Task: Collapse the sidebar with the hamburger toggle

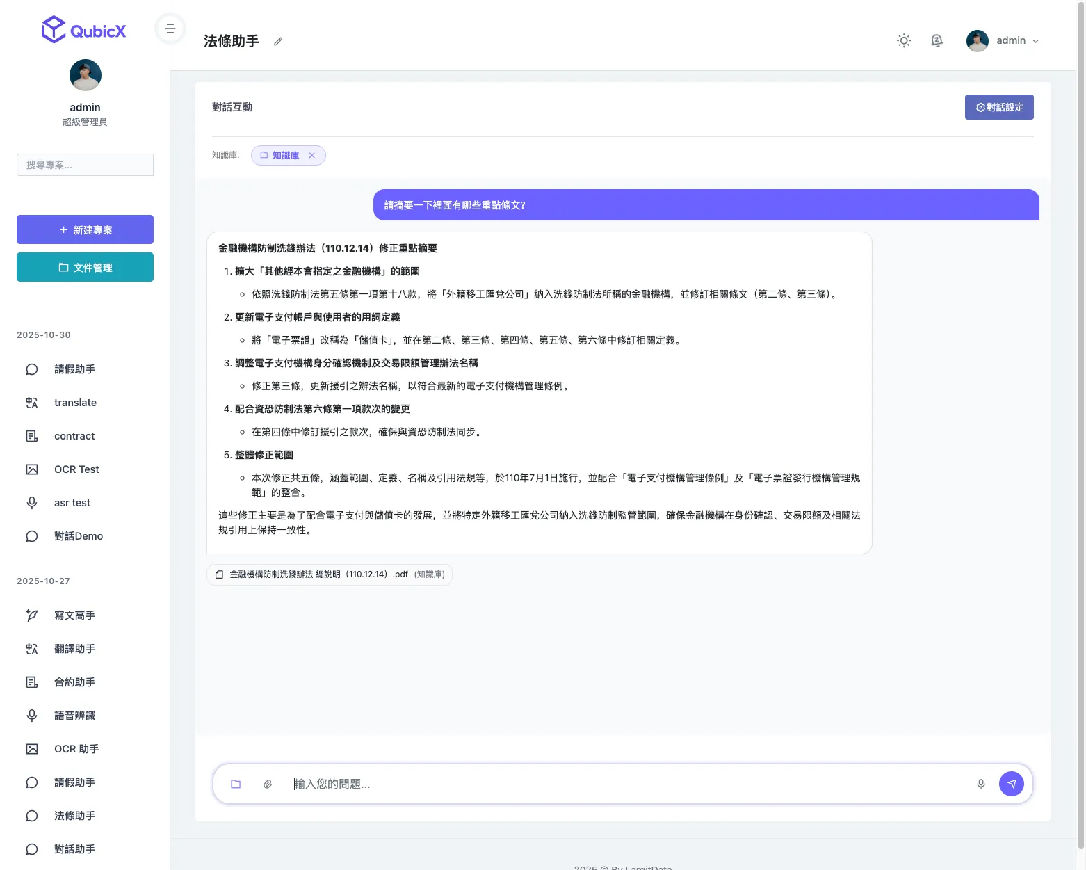Action: (x=170, y=28)
